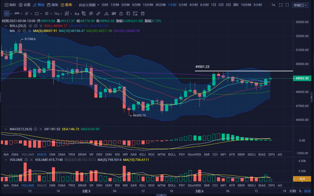Image resolution: width=314 pixels, height=196 pixels.
Task: Select the crosshair cursor tool
Action: pyautogui.click(x=7, y=14)
